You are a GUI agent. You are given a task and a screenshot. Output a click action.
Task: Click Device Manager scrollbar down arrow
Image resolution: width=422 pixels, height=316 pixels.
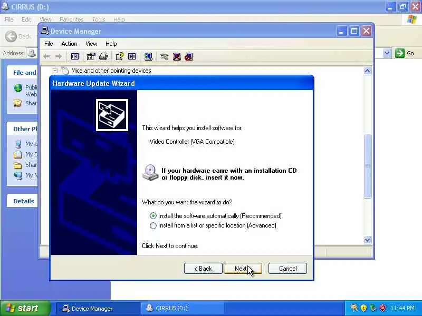(367, 240)
